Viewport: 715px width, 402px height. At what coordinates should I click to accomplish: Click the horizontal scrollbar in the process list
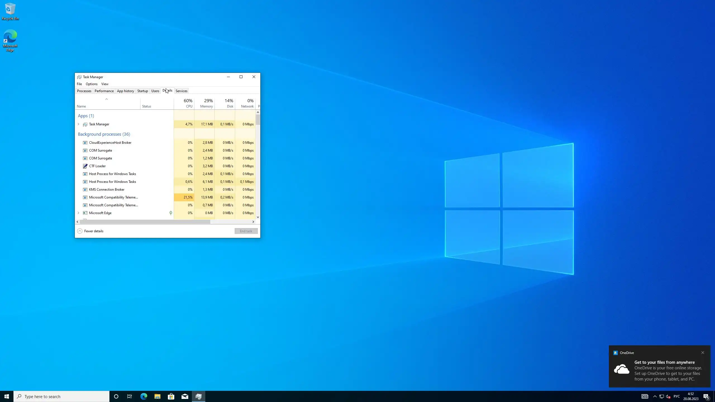pos(145,222)
